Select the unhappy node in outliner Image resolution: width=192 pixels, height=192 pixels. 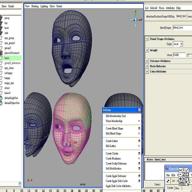pyautogui.click(x=8, y=73)
